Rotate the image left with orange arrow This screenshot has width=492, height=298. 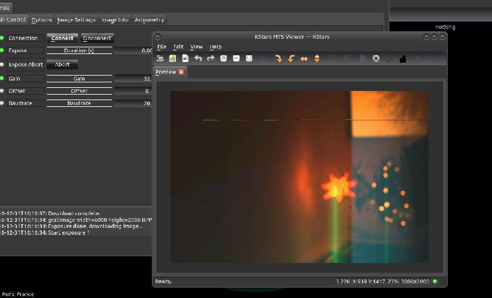[x=291, y=58]
